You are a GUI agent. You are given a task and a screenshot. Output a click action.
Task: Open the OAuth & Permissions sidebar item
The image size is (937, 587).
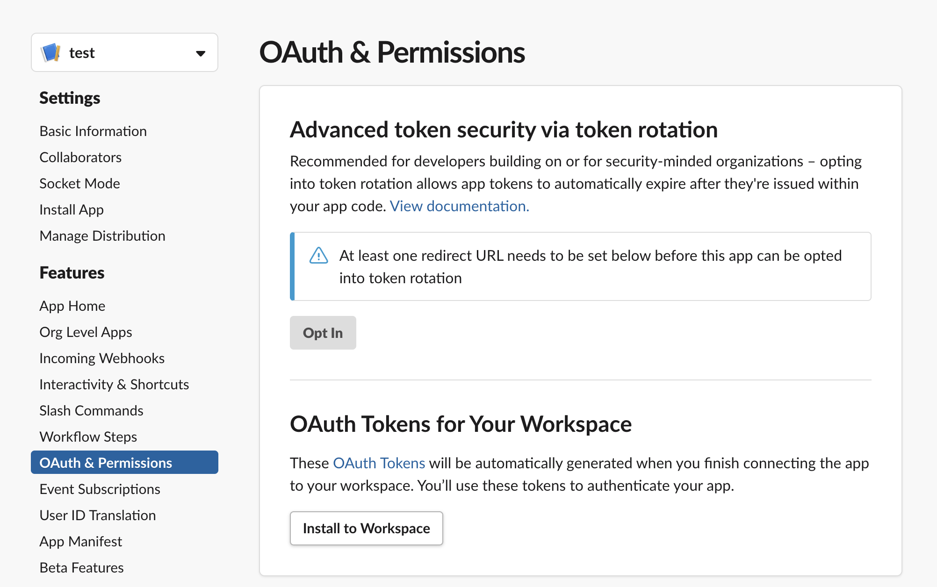(x=106, y=462)
